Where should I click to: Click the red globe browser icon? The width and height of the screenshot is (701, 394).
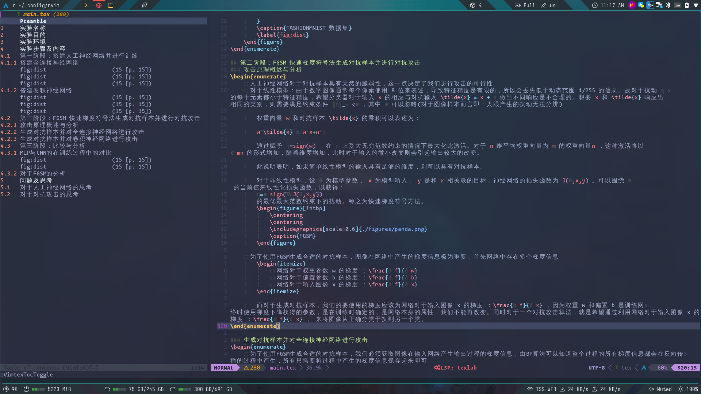[x=99, y=5]
